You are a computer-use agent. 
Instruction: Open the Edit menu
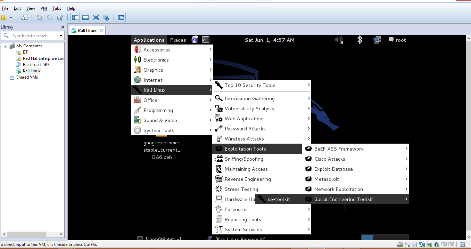17,8
